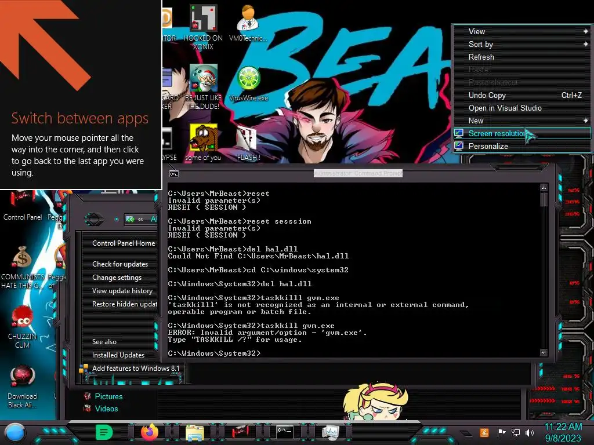Expand the View submenu

pos(522,31)
